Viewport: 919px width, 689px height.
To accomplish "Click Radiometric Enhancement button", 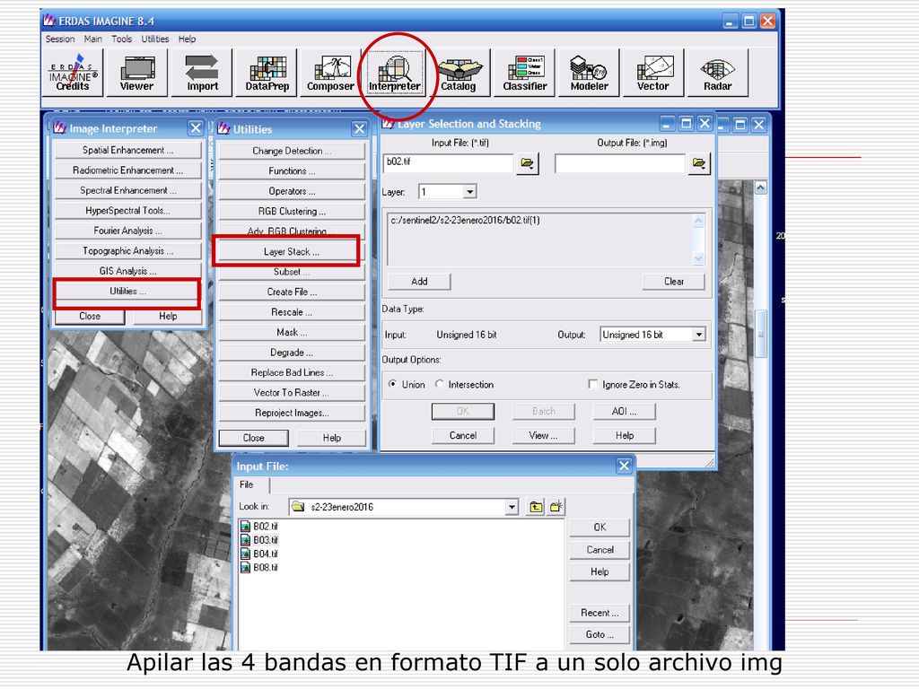I will pyautogui.click(x=127, y=170).
